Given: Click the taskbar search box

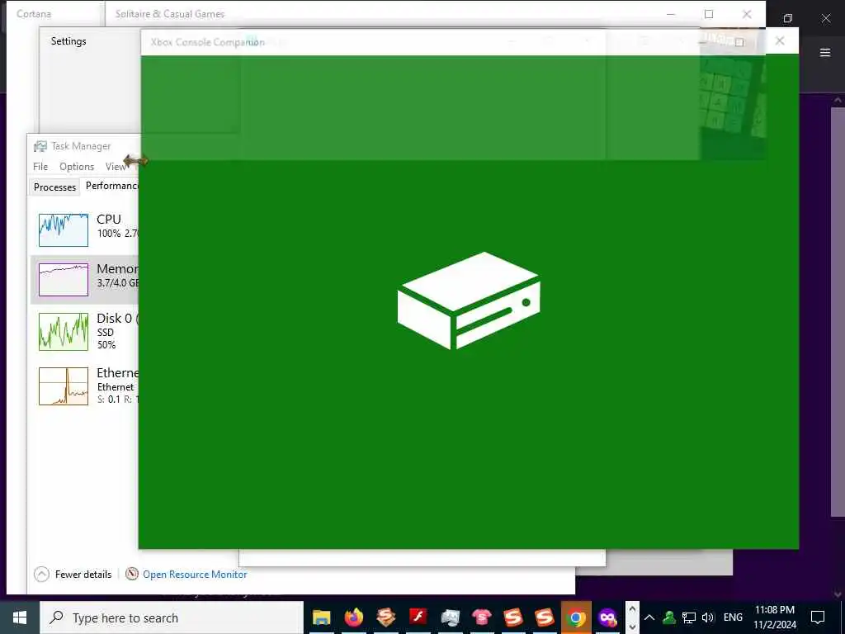Looking at the screenshot, I should (x=172, y=617).
